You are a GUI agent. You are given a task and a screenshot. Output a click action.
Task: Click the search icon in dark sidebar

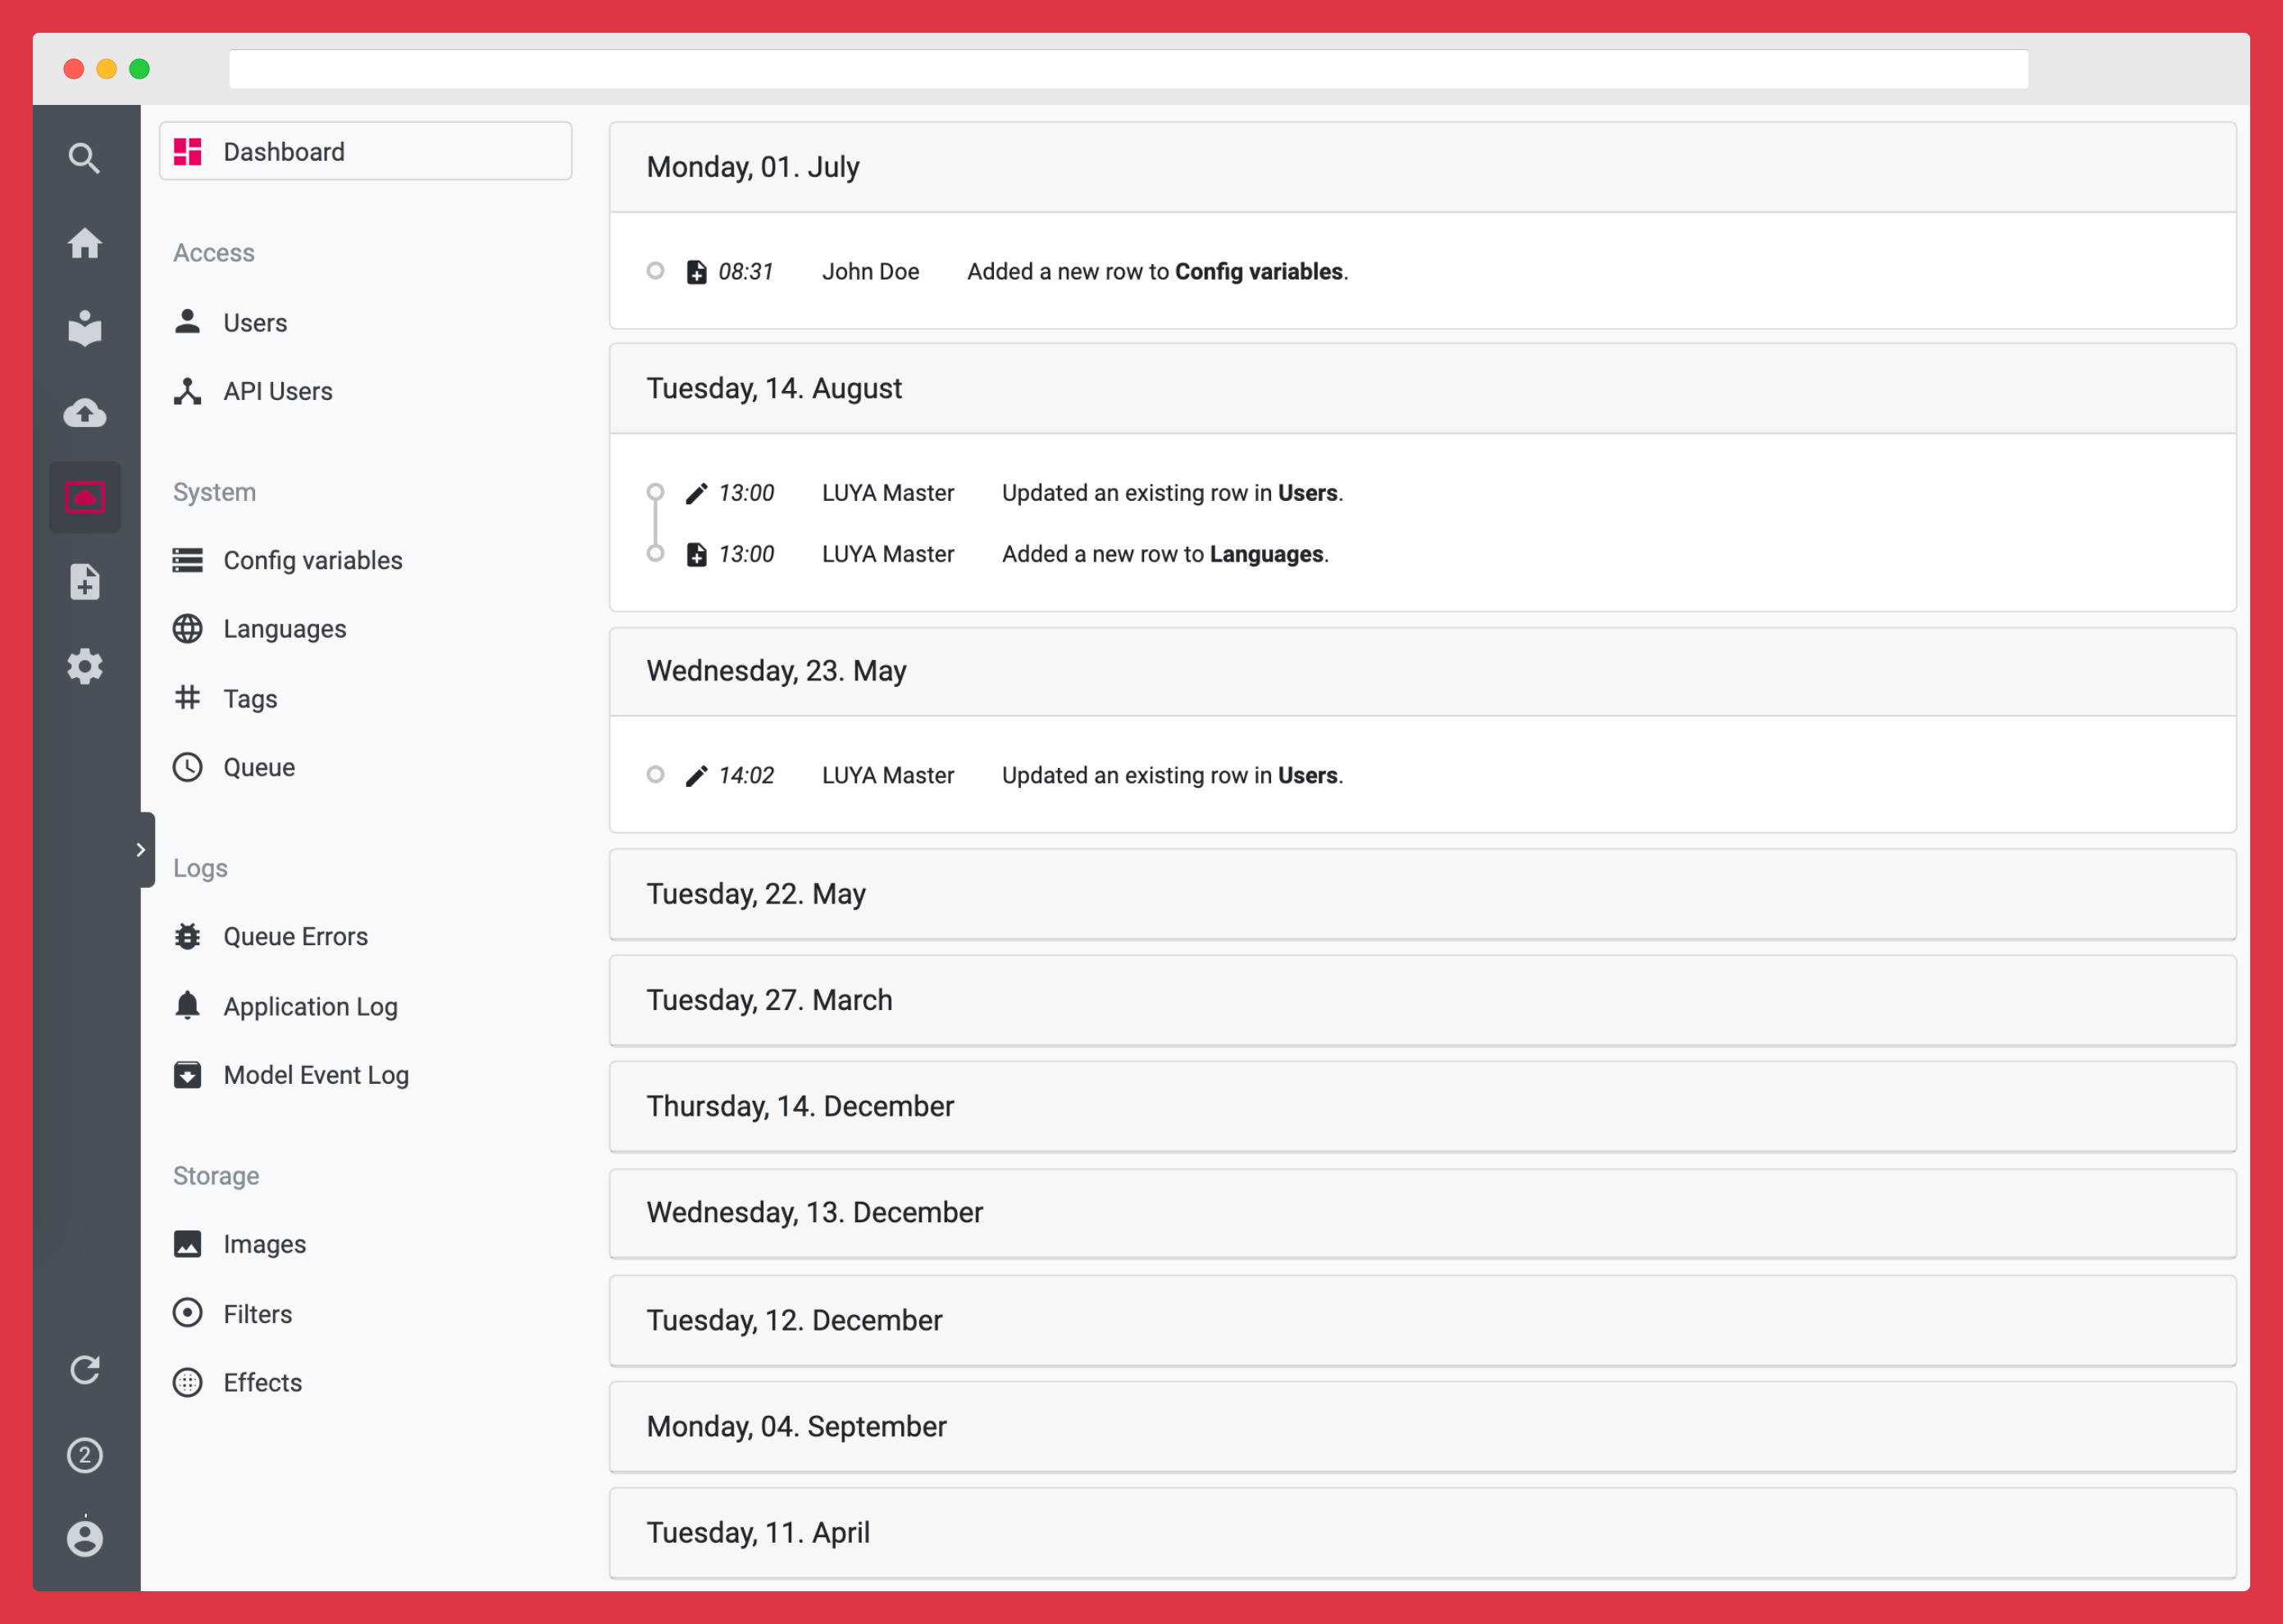pos(84,158)
